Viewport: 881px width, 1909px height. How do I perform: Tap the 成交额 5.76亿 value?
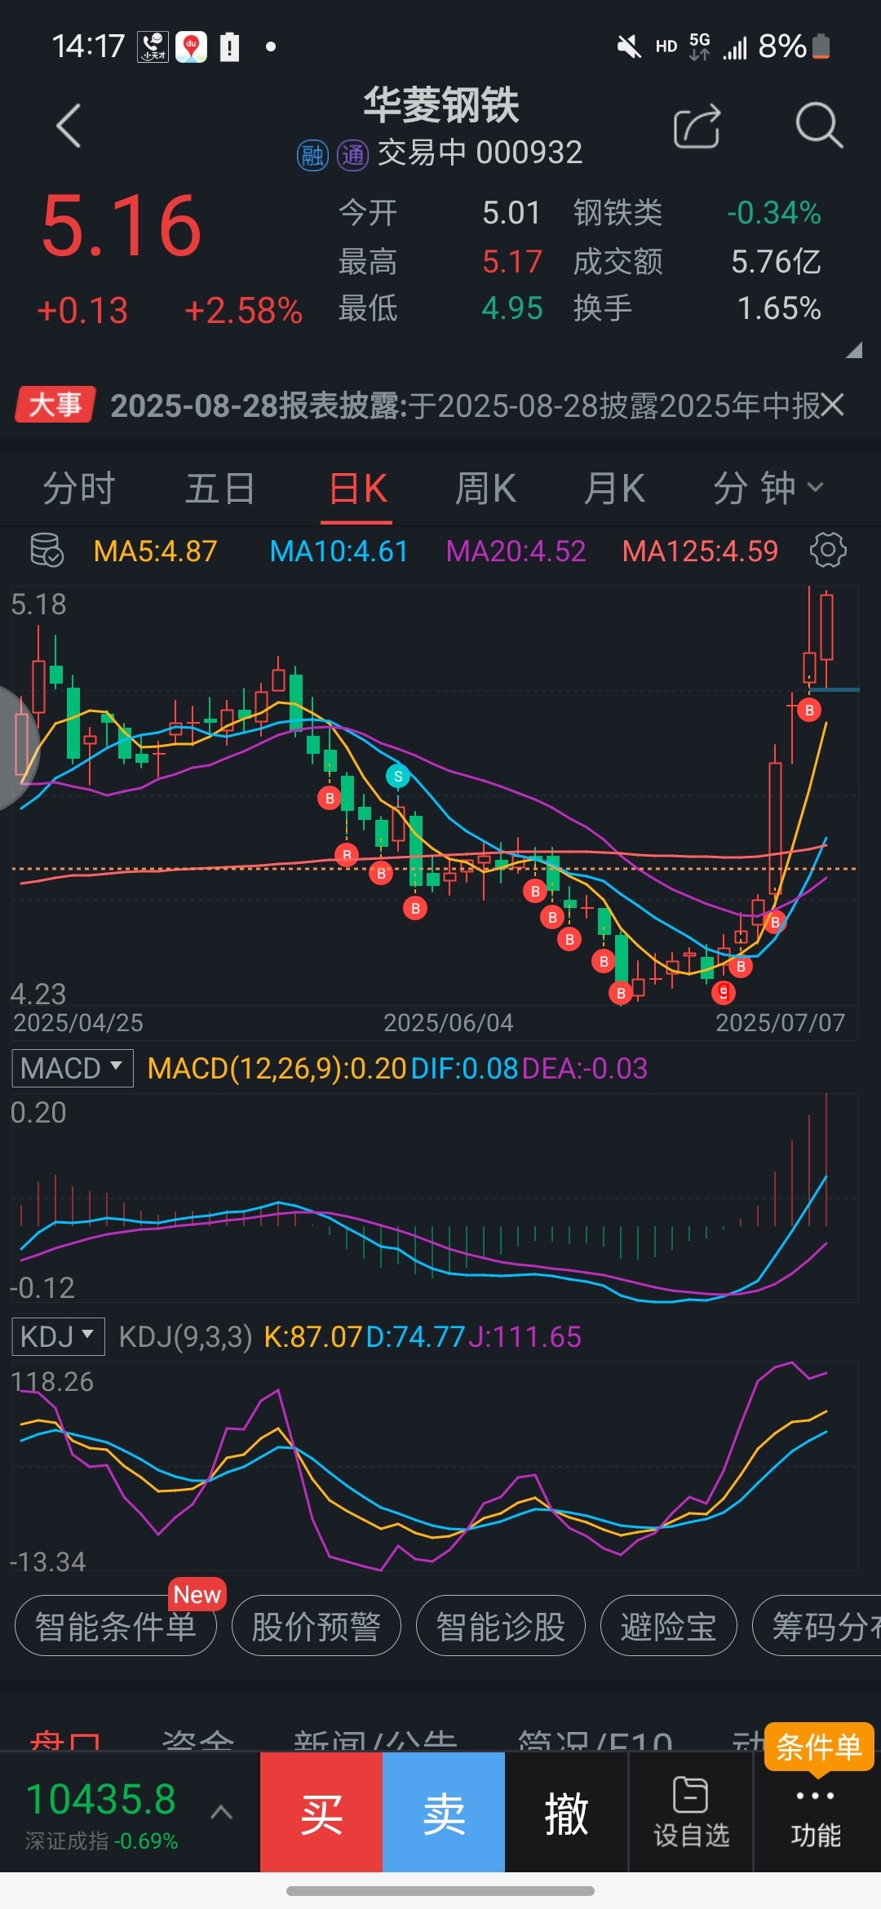click(x=776, y=262)
